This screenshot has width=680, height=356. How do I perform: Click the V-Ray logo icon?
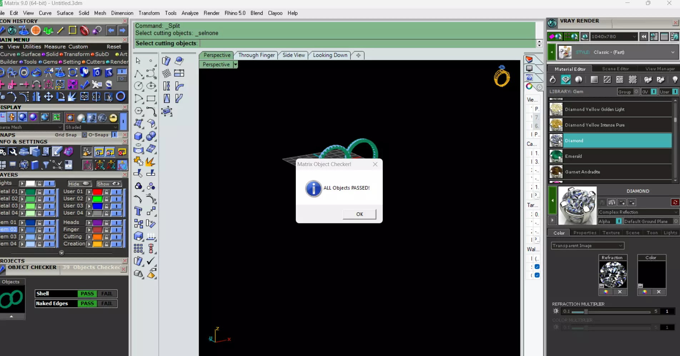pyautogui.click(x=552, y=23)
